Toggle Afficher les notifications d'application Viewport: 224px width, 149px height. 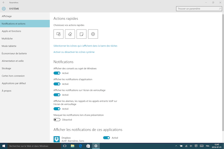57,84
